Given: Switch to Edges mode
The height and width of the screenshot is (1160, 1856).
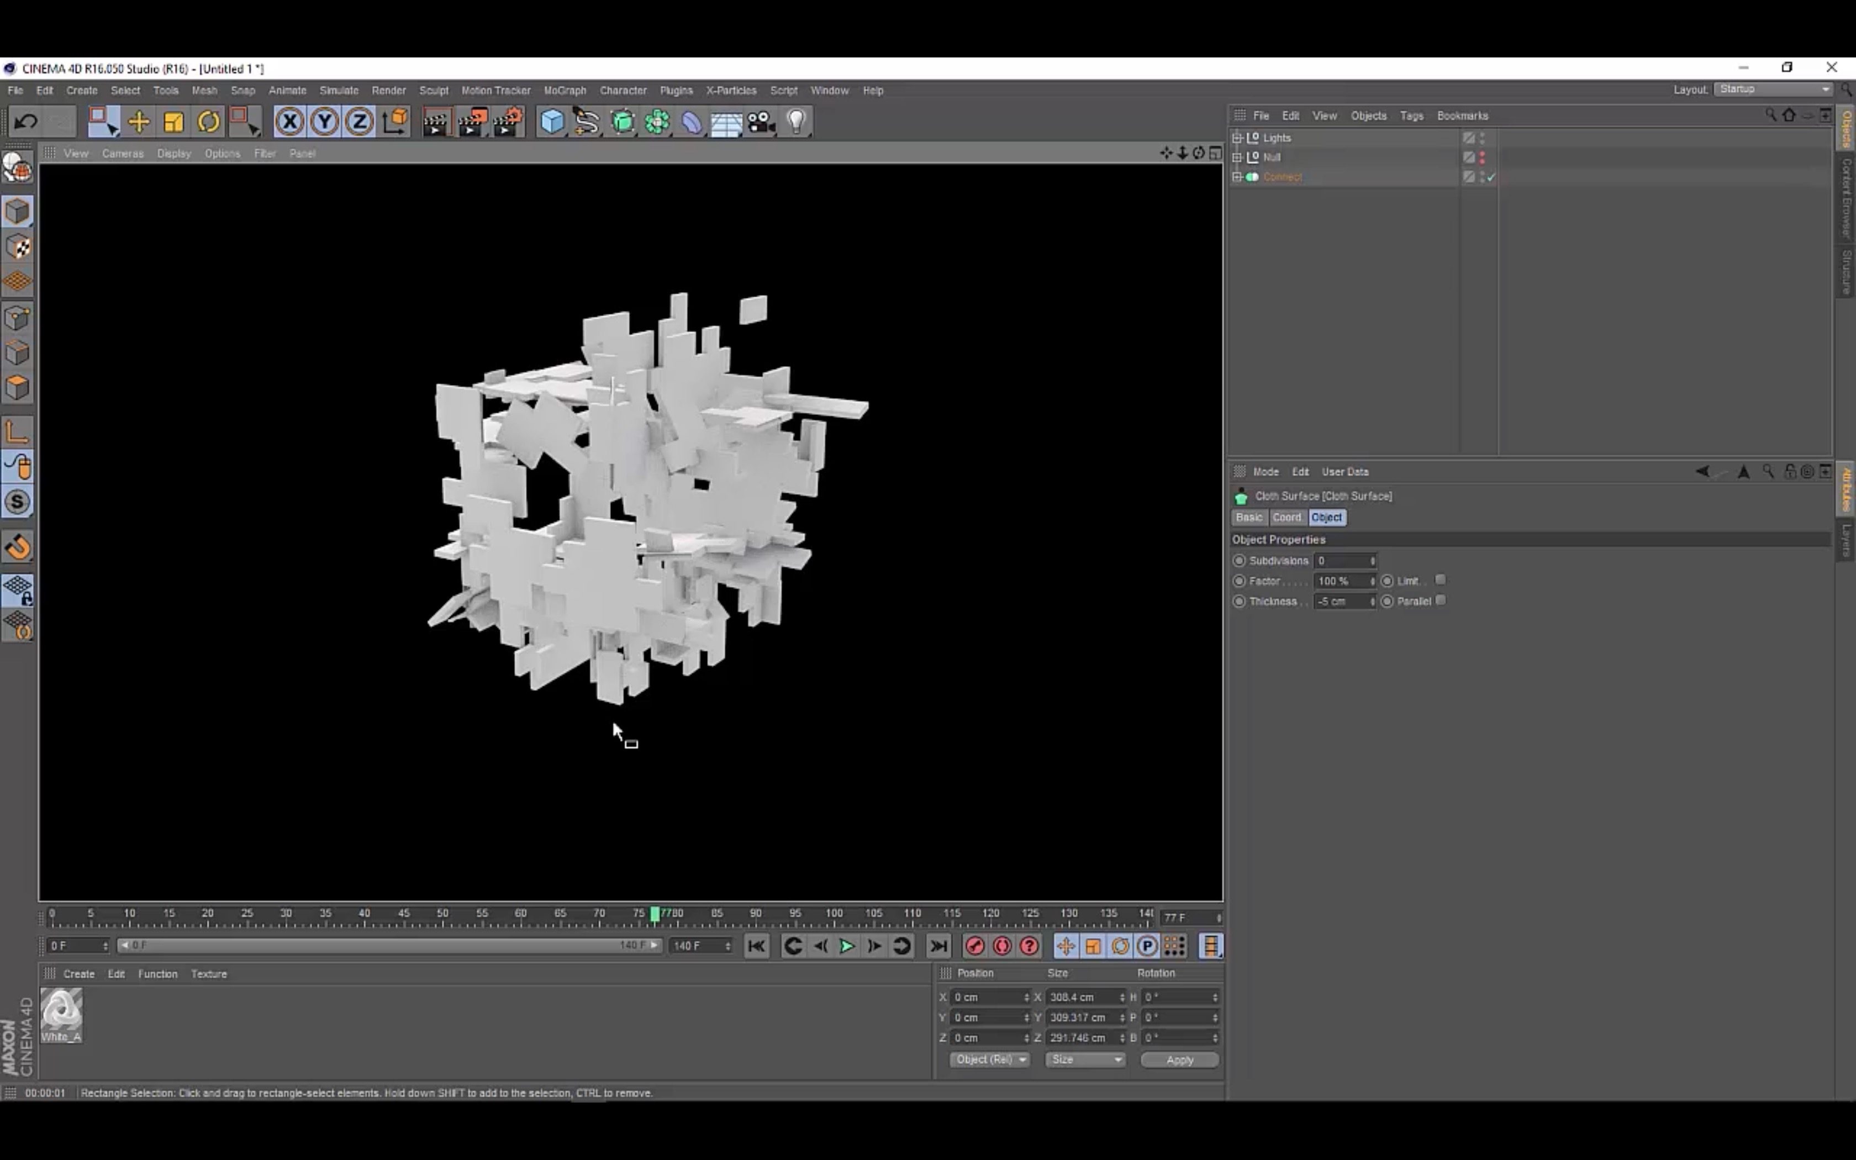Looking at the screenshot, I should pos(18,353).
